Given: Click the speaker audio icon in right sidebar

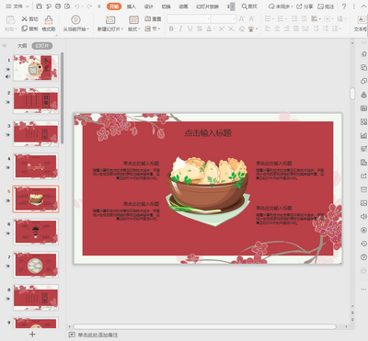Looking at the screenshot, I should (363, 217).
